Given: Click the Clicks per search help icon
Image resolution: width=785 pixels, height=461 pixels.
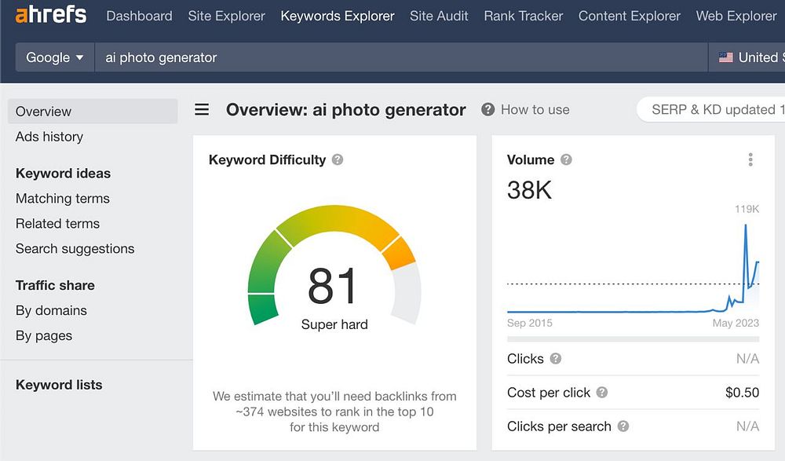Looking at the screenshot, I should coord(623,426).
